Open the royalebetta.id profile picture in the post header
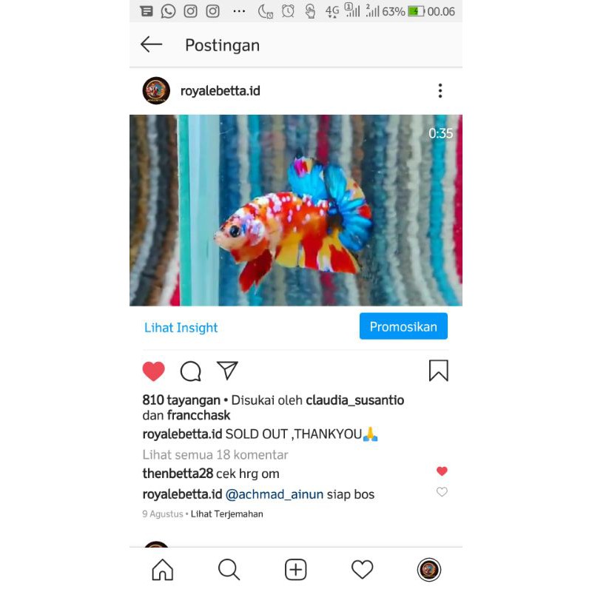592x592 pixels. point(156,90)
